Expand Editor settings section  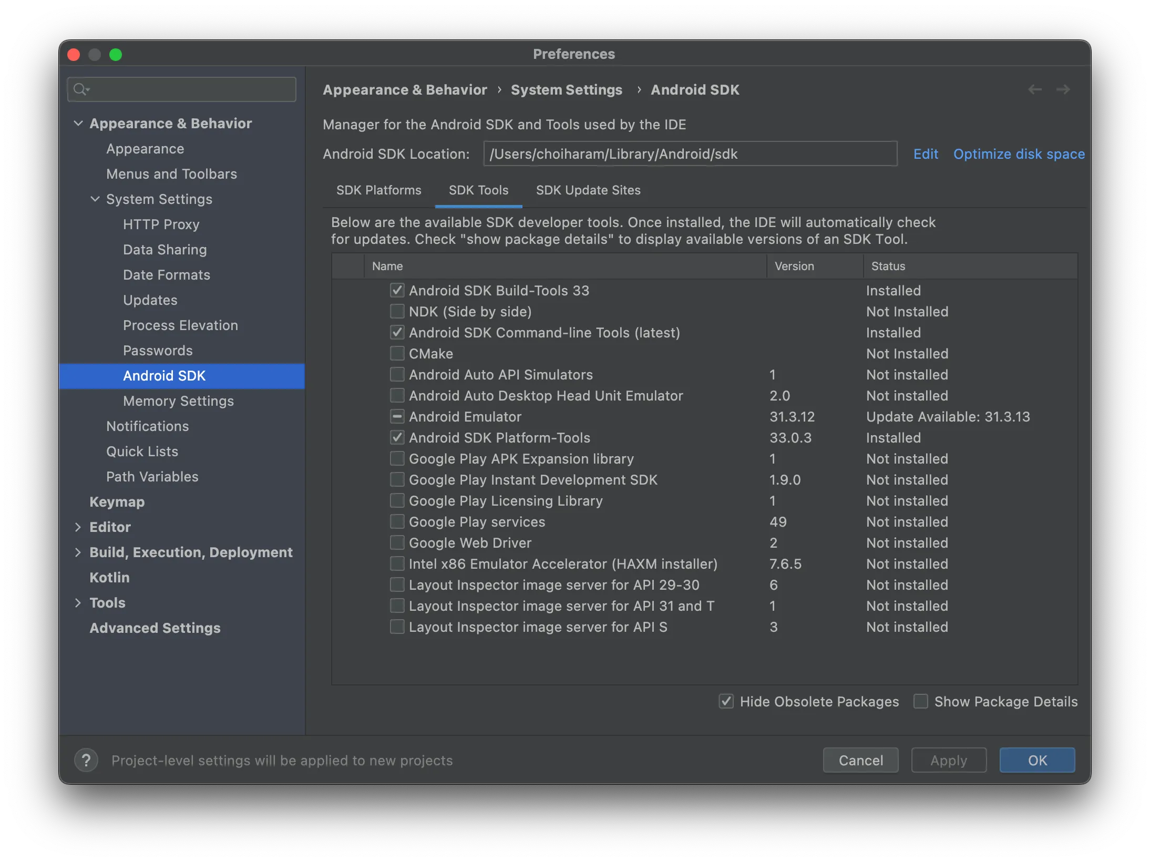[80, 526]
